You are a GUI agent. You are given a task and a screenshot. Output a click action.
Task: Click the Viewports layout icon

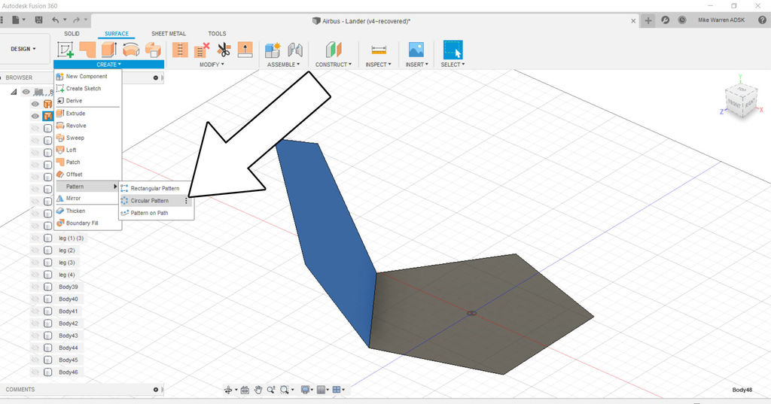tap(337, 390)
